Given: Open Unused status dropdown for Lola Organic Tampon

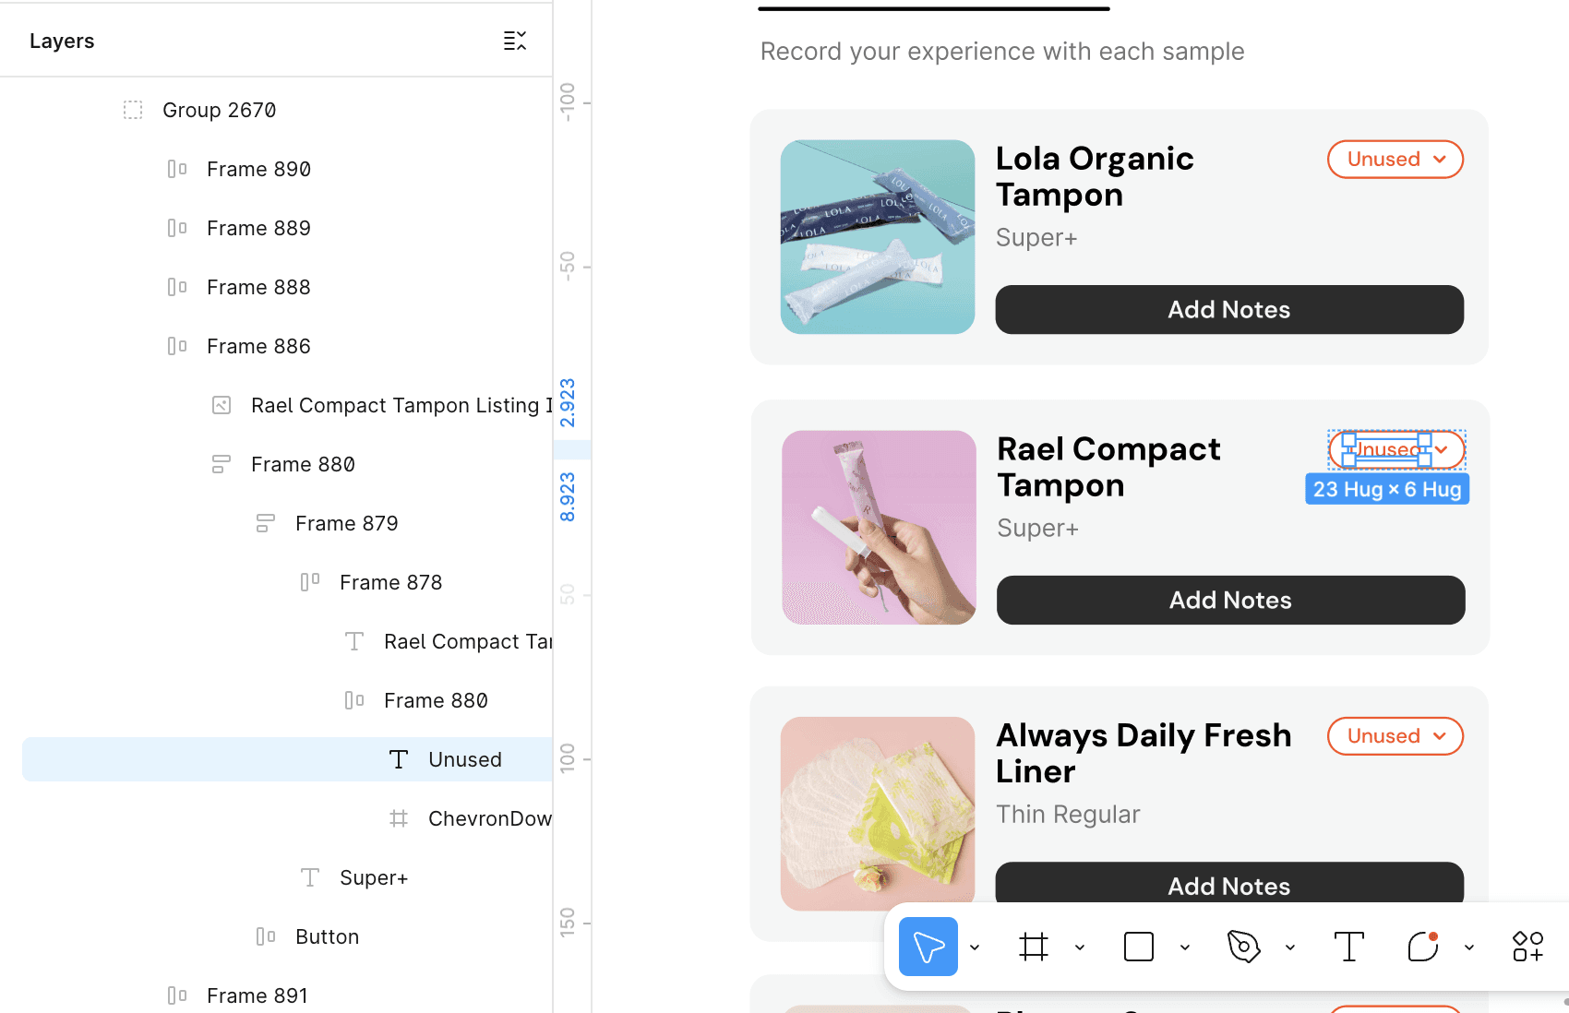Looking at the screenshot, I should click(x=1395, y=160).
